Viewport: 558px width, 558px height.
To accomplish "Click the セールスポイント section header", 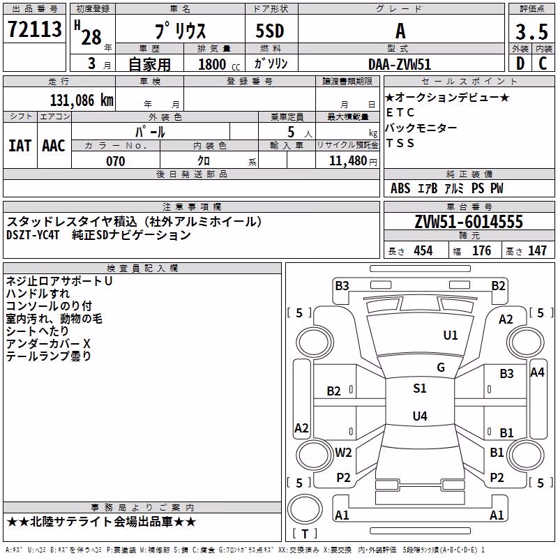I will click(469, 81).
